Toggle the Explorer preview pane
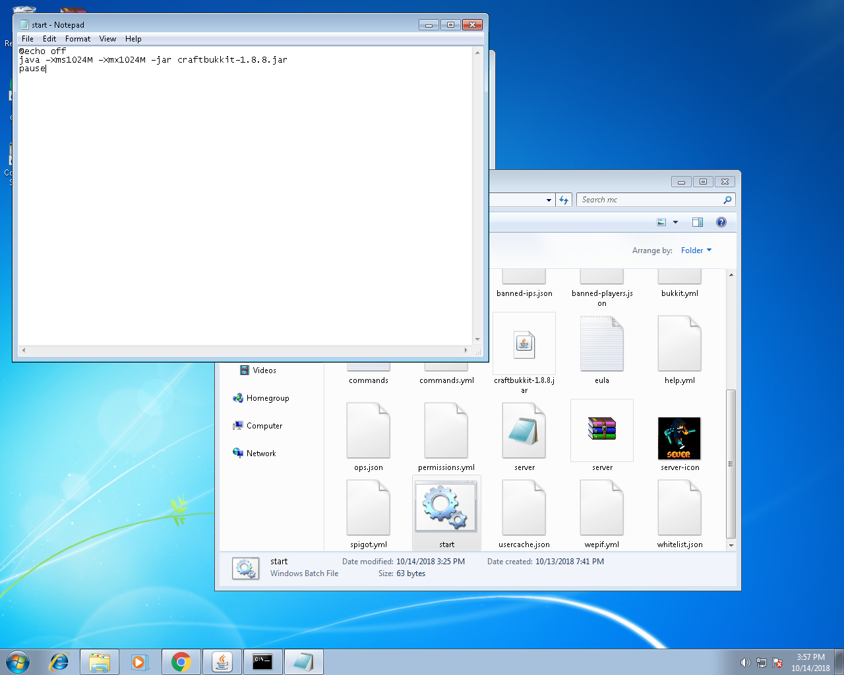844x675 pixels. [x=698, y=222]
